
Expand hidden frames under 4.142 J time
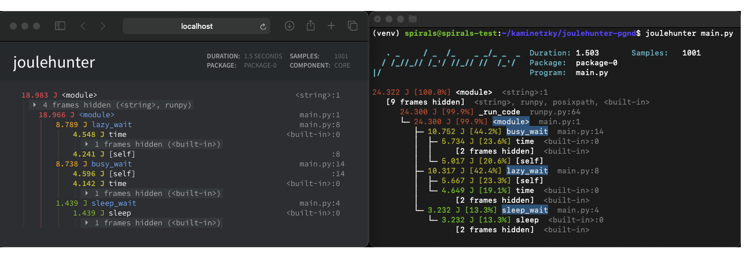click(151, 194)
